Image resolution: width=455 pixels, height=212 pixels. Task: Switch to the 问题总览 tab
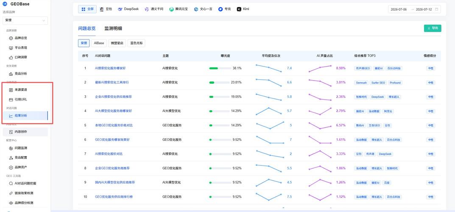click(x=87, y=28)
